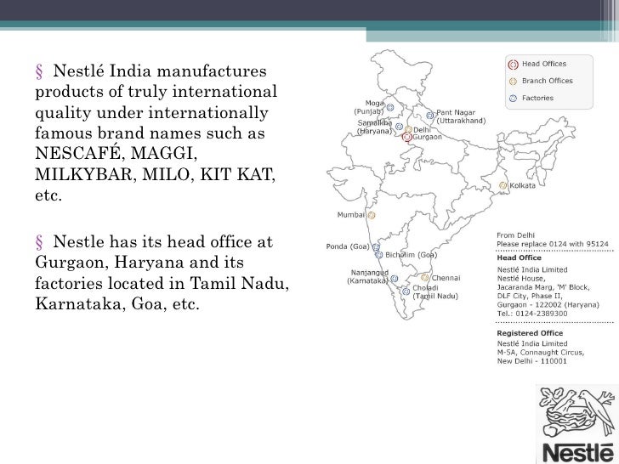Image resolution: width=619 pixels, height=464 pixels.
Task: Click the "Karnataka, Goa, etc." line
Action: 117,304
